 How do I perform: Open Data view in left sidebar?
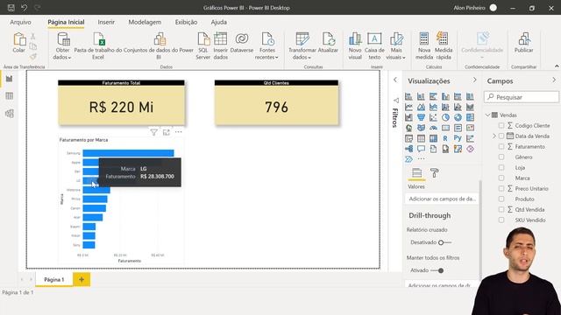tap(10, 95)
